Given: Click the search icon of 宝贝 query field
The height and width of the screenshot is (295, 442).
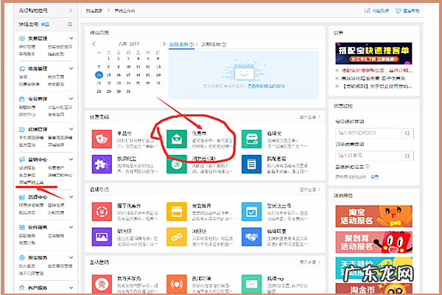Looking at the screenshot, I should click(x=407, y=133).
